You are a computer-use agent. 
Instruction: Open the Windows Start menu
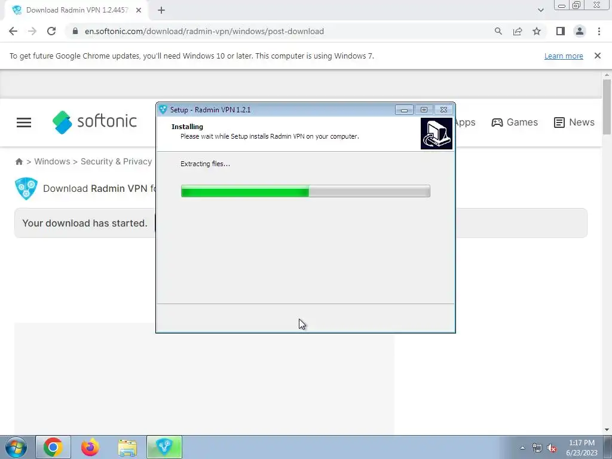16,447
